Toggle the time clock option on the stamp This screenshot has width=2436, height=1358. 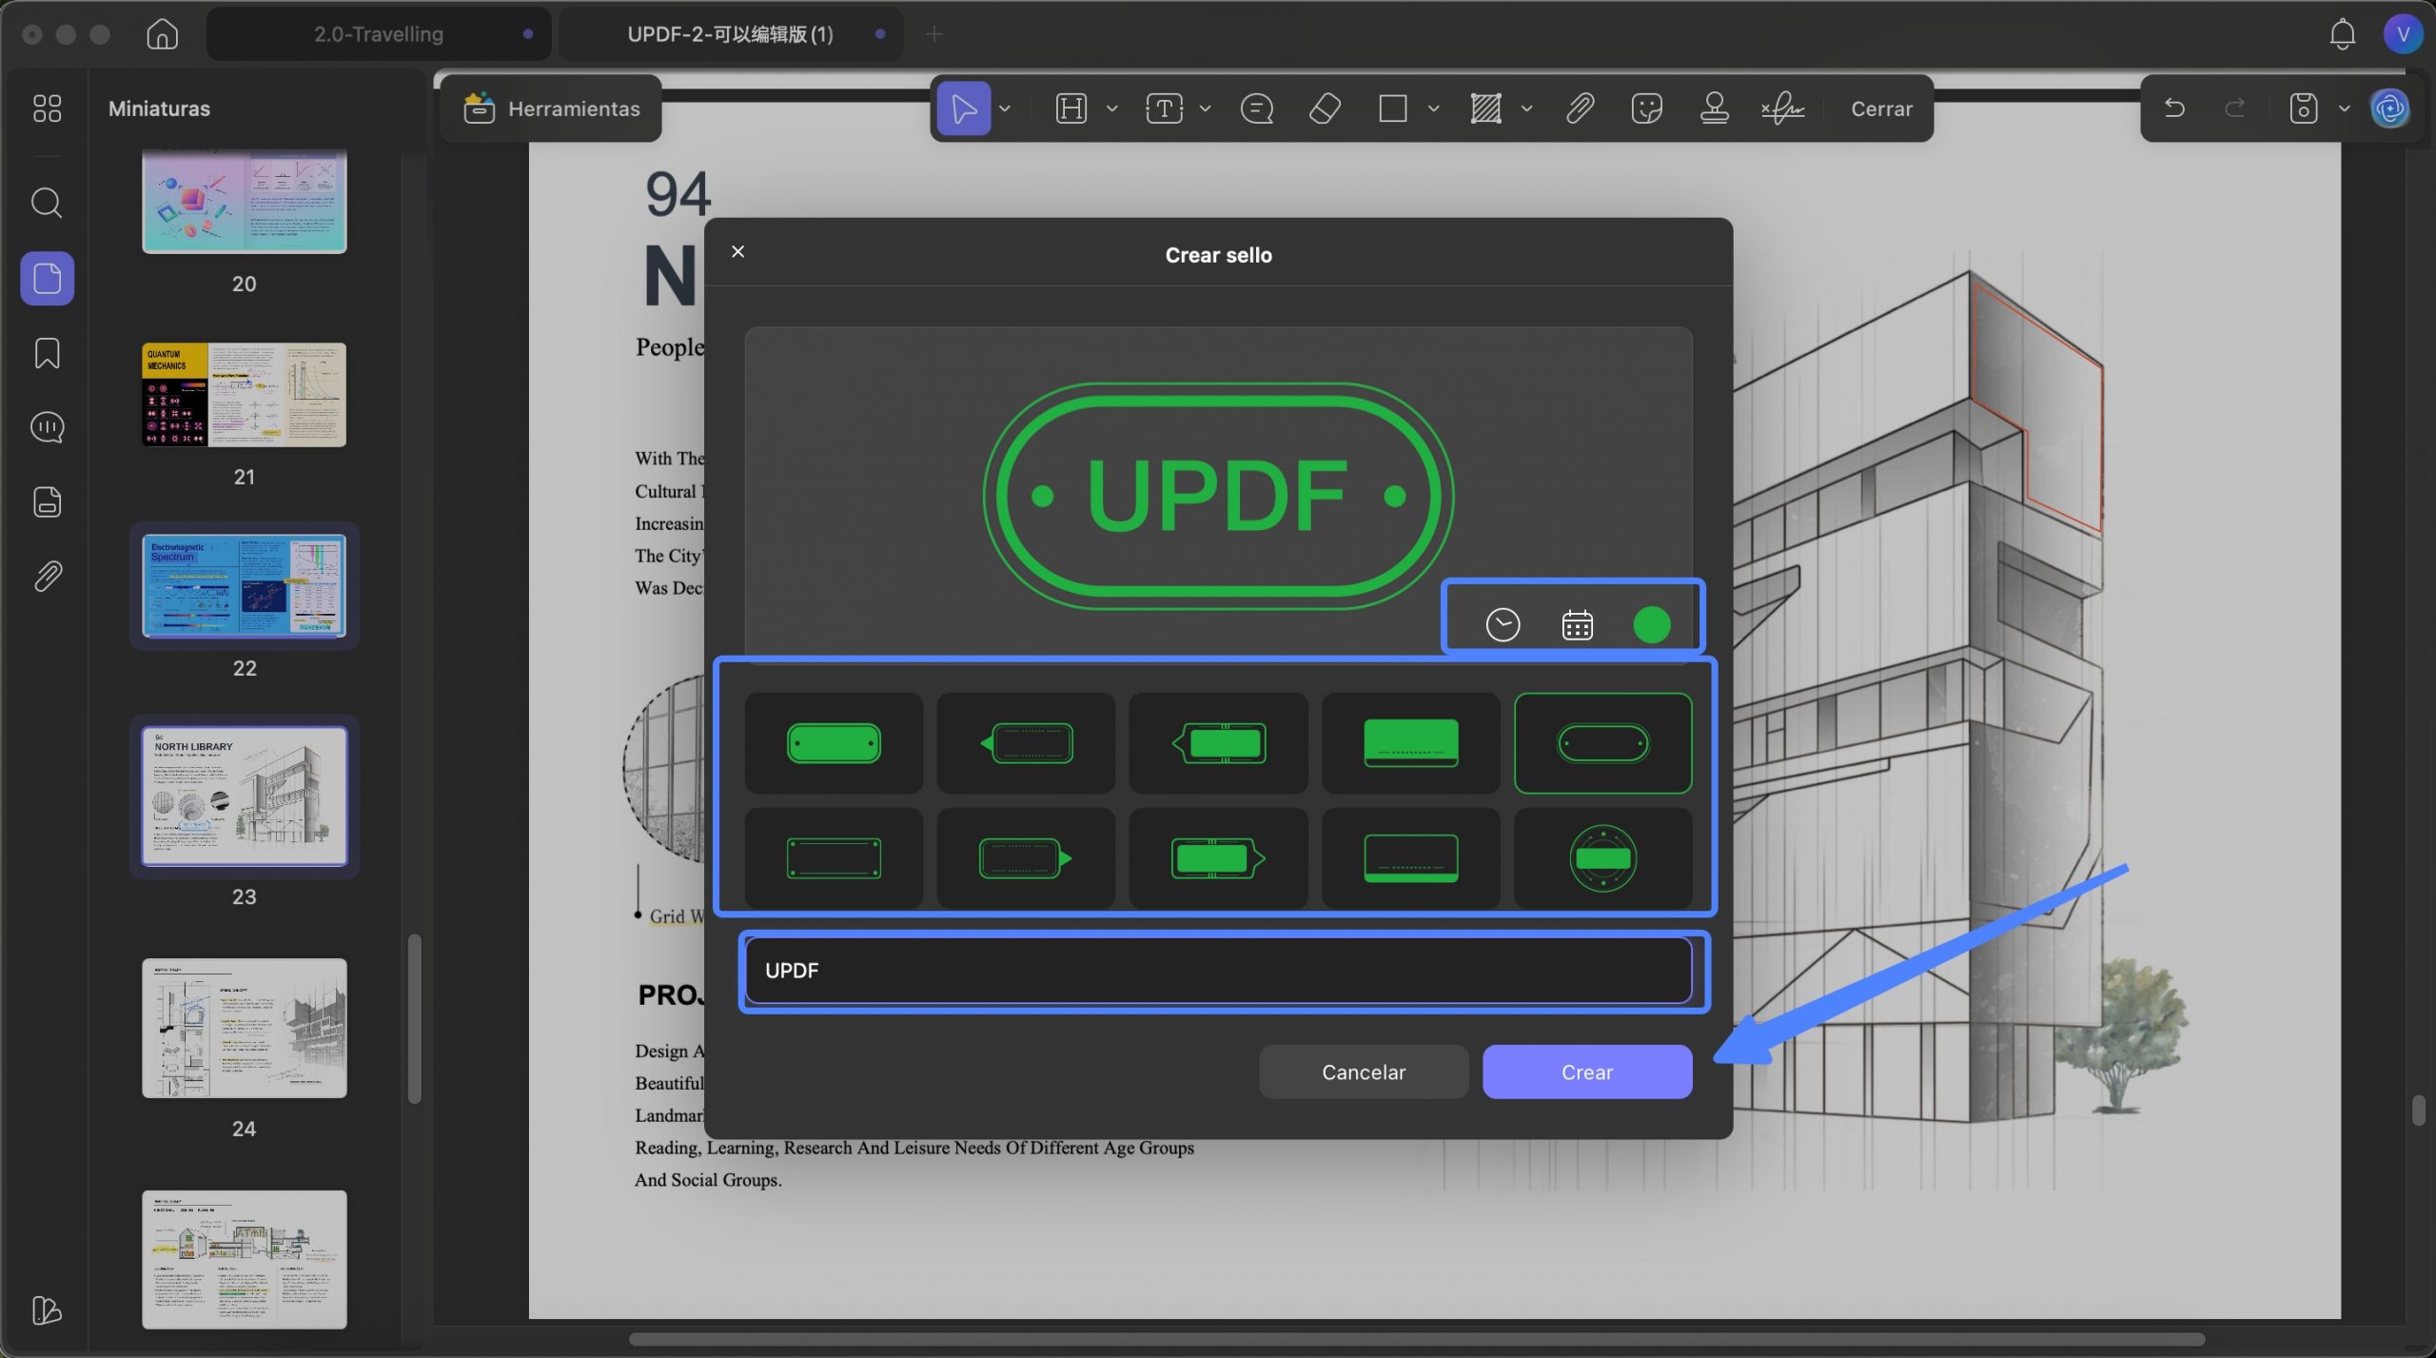(1503, 625)
